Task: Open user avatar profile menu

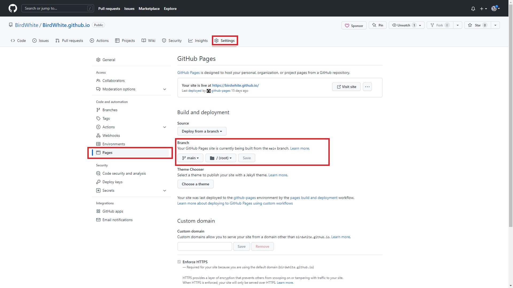Action: [495, 9]
